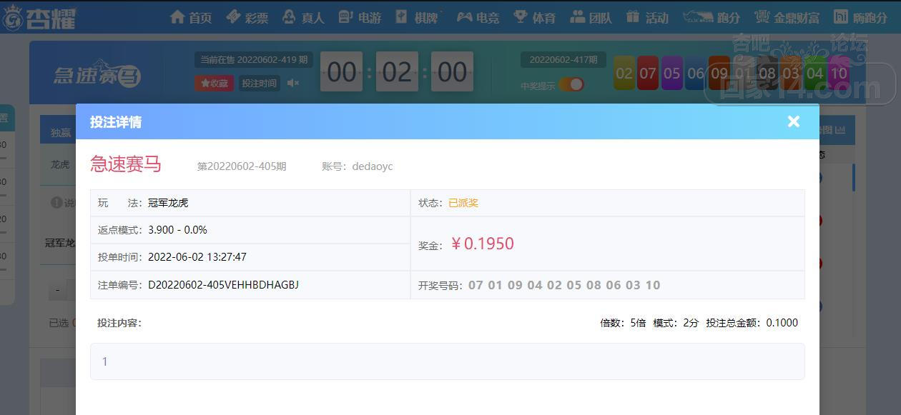Screen dimensions: 901x415
Task: Click the status 已派奖
Action: point(463,203)
